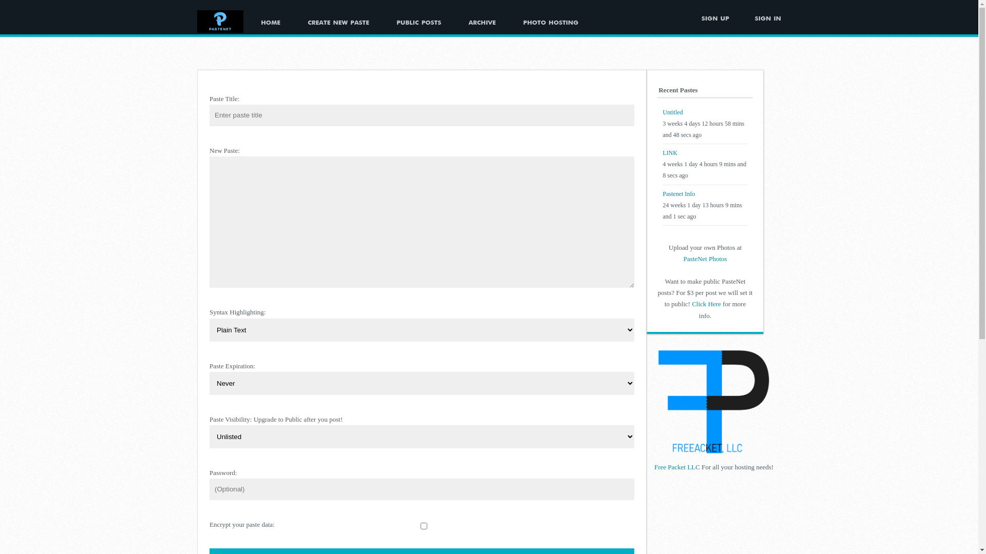Select Create New Paste in navigation
The height and width of the screenshot is (554, 986).
(338, 22)
